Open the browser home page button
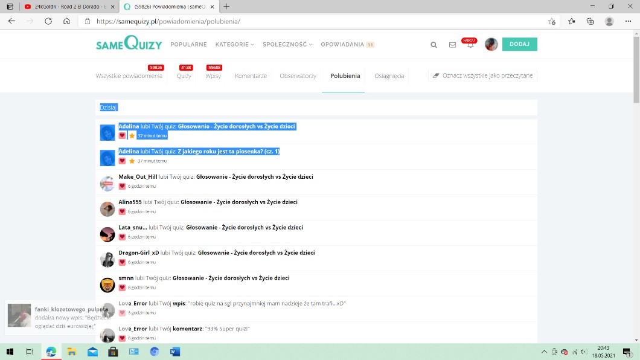The image size is (640, 360). tap(66, 21)
